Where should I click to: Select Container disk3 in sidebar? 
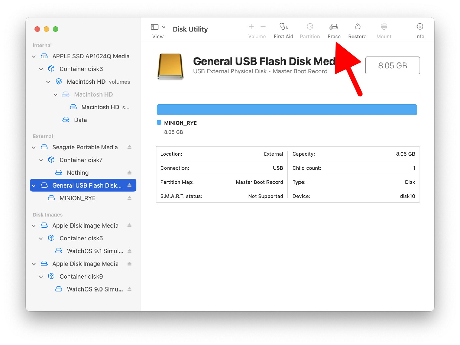[83, 69]
